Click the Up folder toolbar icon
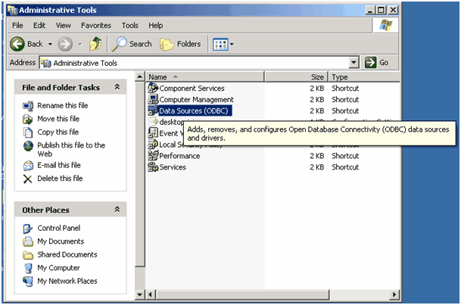The height and width of the screenshot is (305, 461). coord(95,44)
